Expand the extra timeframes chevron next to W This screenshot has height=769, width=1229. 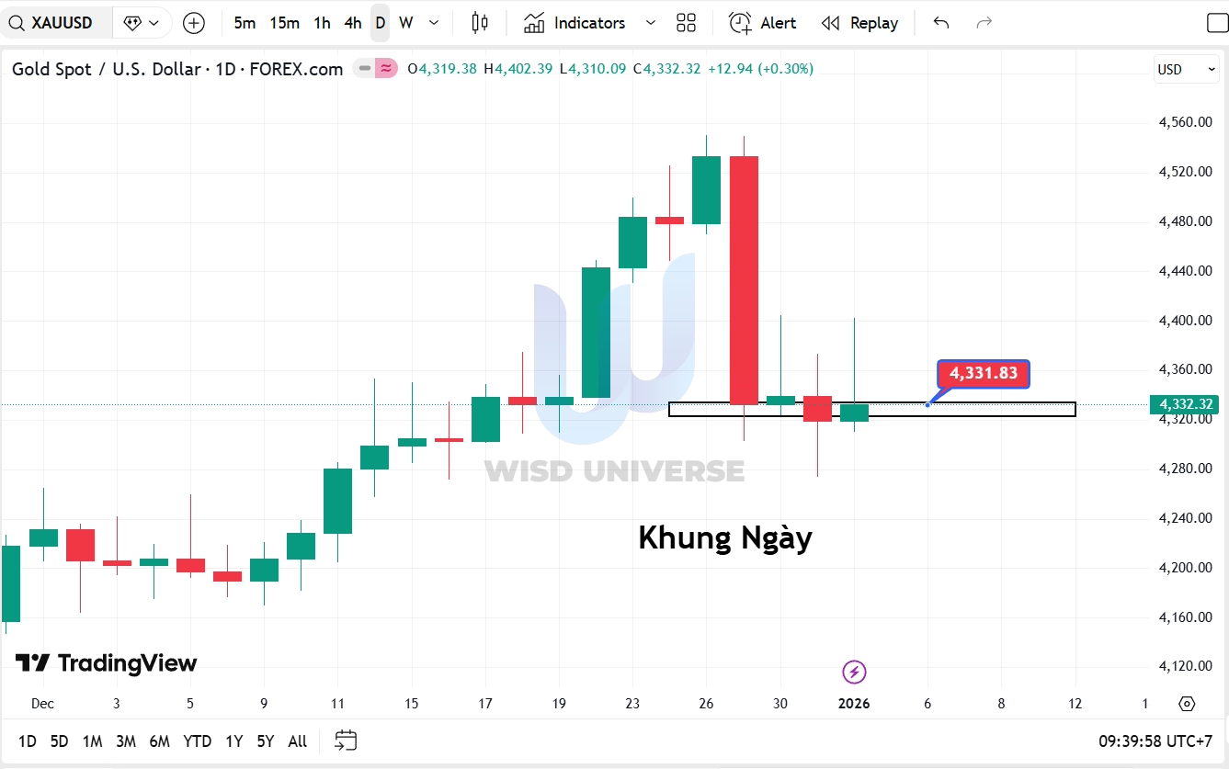click(x=432, y=22)
